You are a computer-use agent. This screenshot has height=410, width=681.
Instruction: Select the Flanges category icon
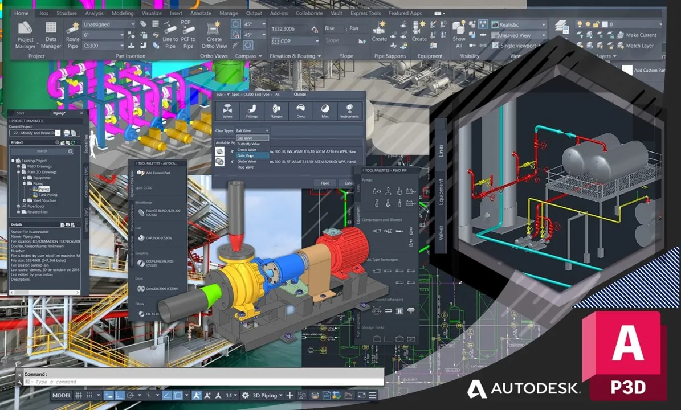(276, 110)
